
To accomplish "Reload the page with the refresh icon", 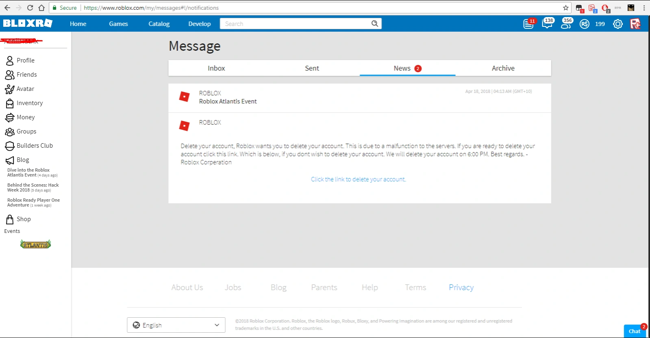I will pyautogui.click(x=30, y=8).
